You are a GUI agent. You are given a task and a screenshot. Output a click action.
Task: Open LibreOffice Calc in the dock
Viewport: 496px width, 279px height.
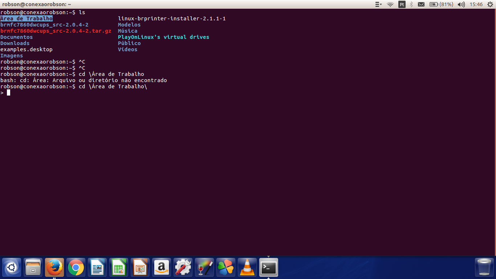pyautogui.click(x=119, y=268)
